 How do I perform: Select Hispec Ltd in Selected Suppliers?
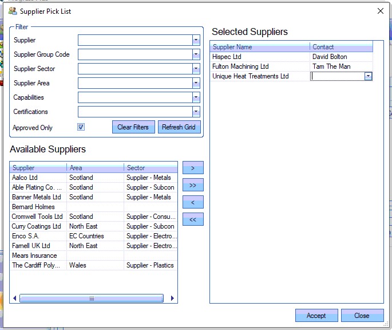pyautogui.click(x=260, y=57)
